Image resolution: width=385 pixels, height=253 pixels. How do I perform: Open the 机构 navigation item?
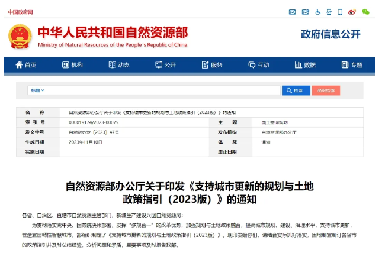point(72,65)
